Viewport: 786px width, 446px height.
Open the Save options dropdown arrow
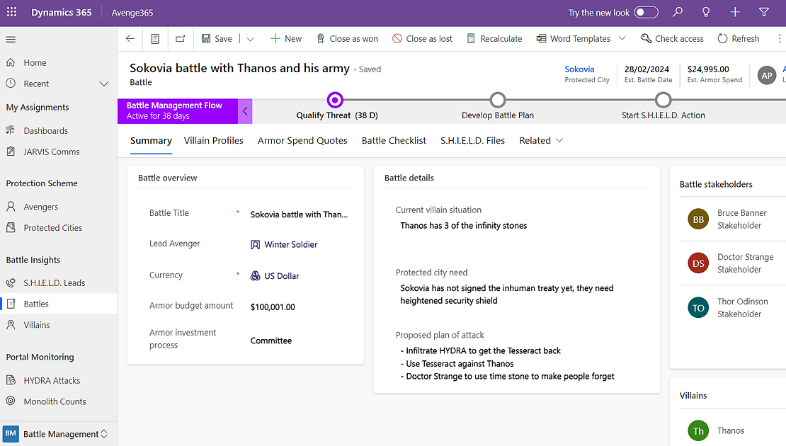(251, 39)
